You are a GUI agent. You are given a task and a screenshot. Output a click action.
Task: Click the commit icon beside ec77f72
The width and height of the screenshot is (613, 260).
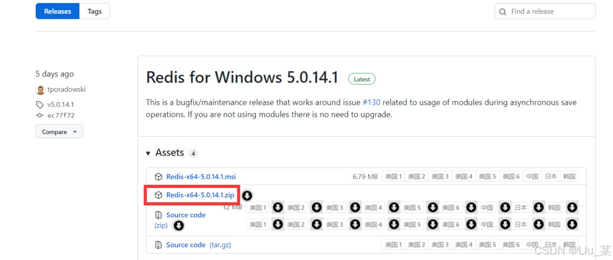click(40, 115)
